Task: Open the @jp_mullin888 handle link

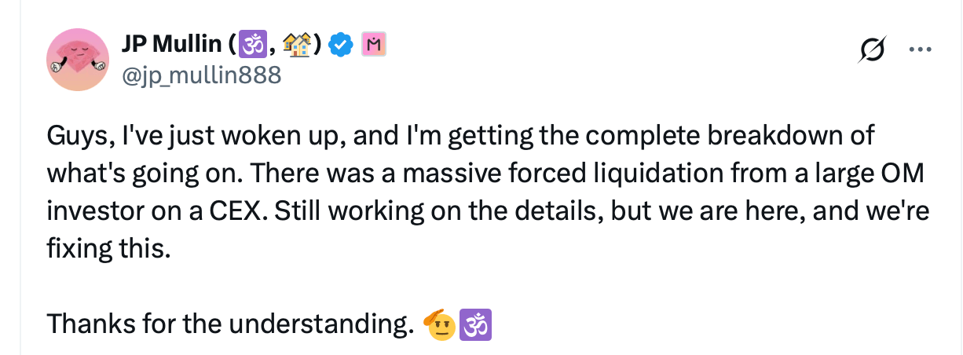Action: [x=201, y=75]
